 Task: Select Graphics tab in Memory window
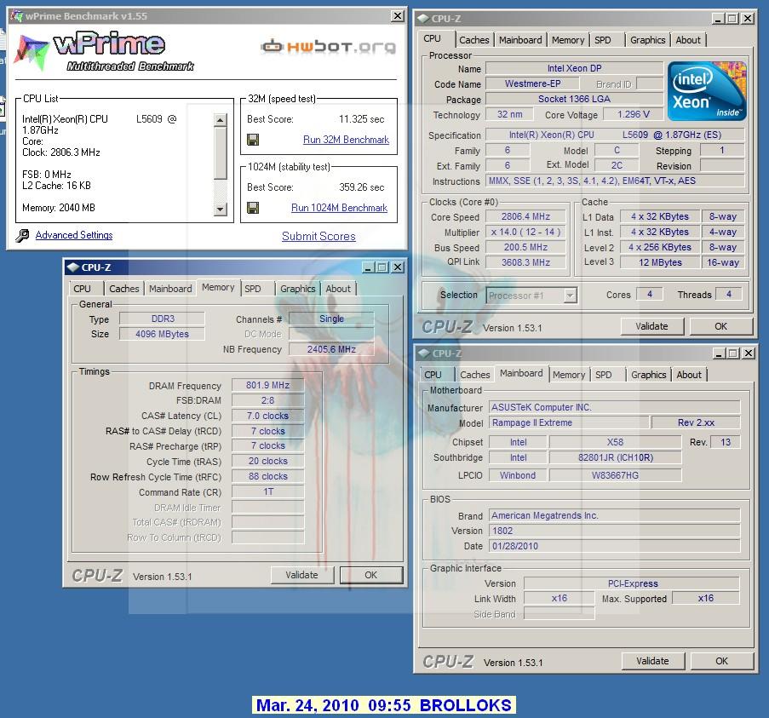coord(298,289)
